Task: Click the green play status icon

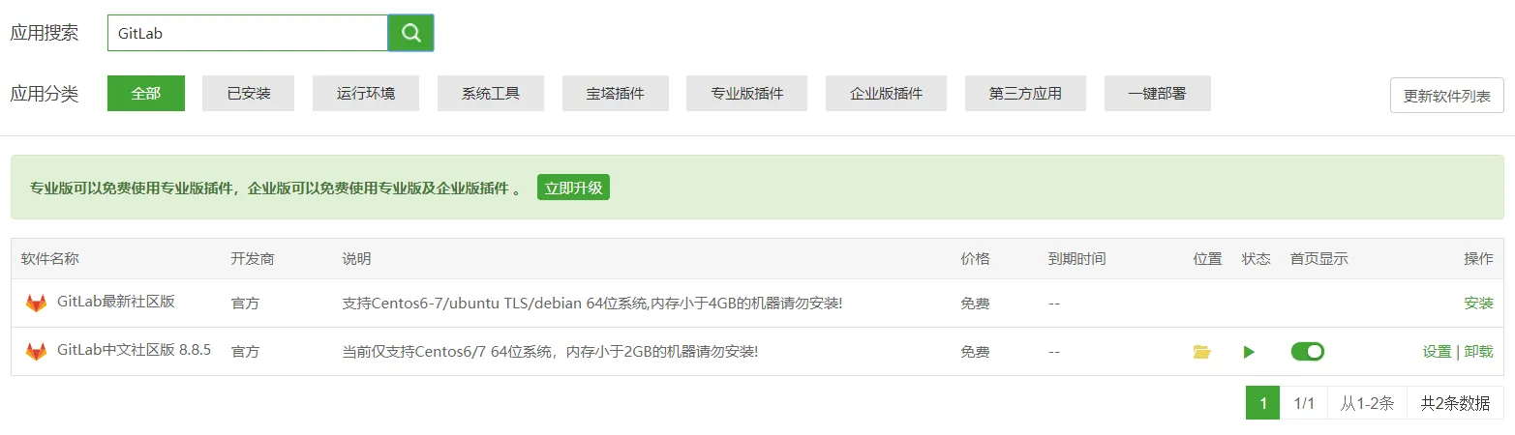Action: (1249, 352)
